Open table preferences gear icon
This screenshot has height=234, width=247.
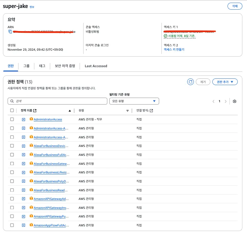234,101
